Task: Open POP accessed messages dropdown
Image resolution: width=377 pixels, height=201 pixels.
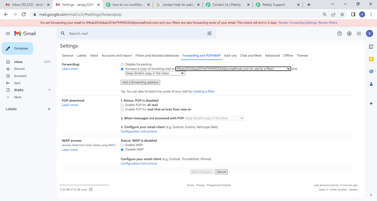Action: [x=214, y=118]
